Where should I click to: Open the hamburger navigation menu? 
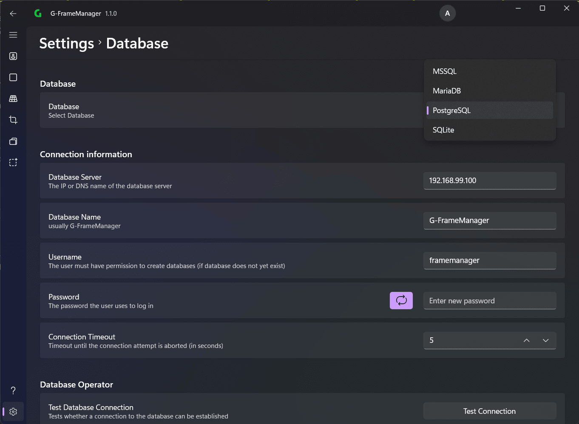(13, 35)
